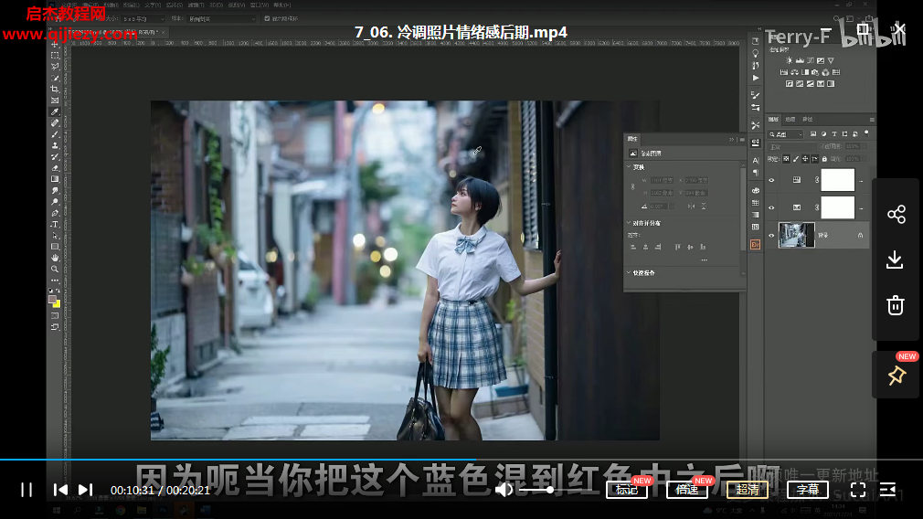This screenshot has height=519, width=923.
Task: Download the video with download icon
Action: coord(896,259)
